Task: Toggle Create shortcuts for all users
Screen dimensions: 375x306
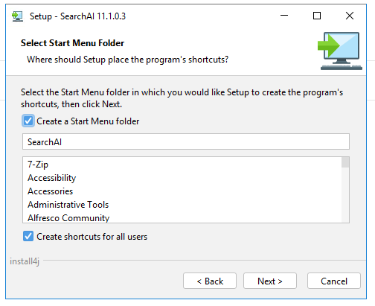Action: [x=28, y=236]
